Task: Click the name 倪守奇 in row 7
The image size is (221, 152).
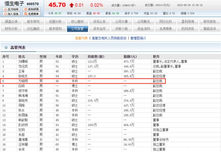Action: (x=23, y=91)
